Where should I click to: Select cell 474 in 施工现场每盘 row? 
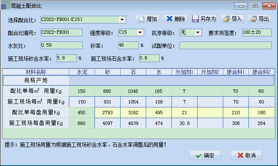pos(159,123)
